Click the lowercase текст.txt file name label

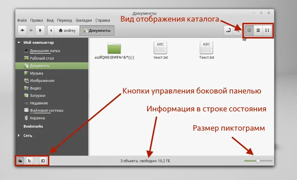pos(161,57)
